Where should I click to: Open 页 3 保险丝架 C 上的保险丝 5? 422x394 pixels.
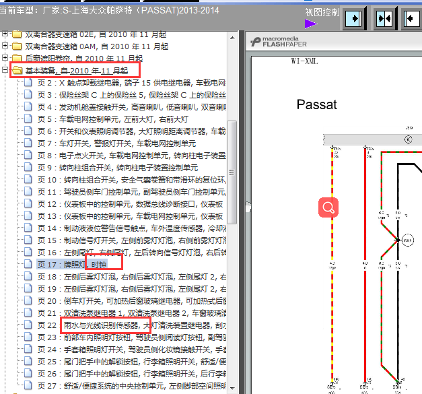[132, 95]
